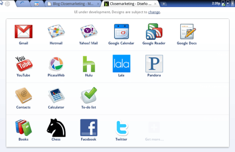
Task: Launch the Google Reader app
Action: click(x=154, y=32)
